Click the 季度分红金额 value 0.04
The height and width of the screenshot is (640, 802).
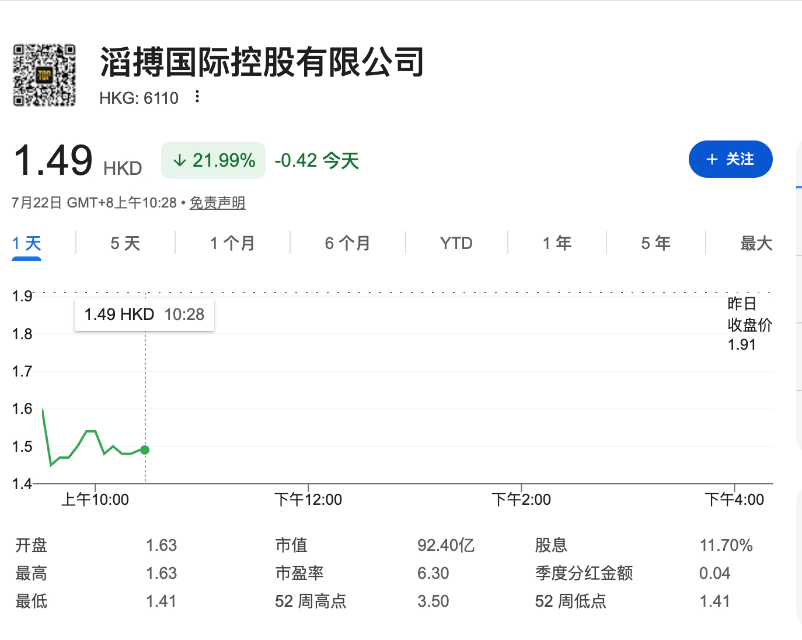(x=714, y=573)
